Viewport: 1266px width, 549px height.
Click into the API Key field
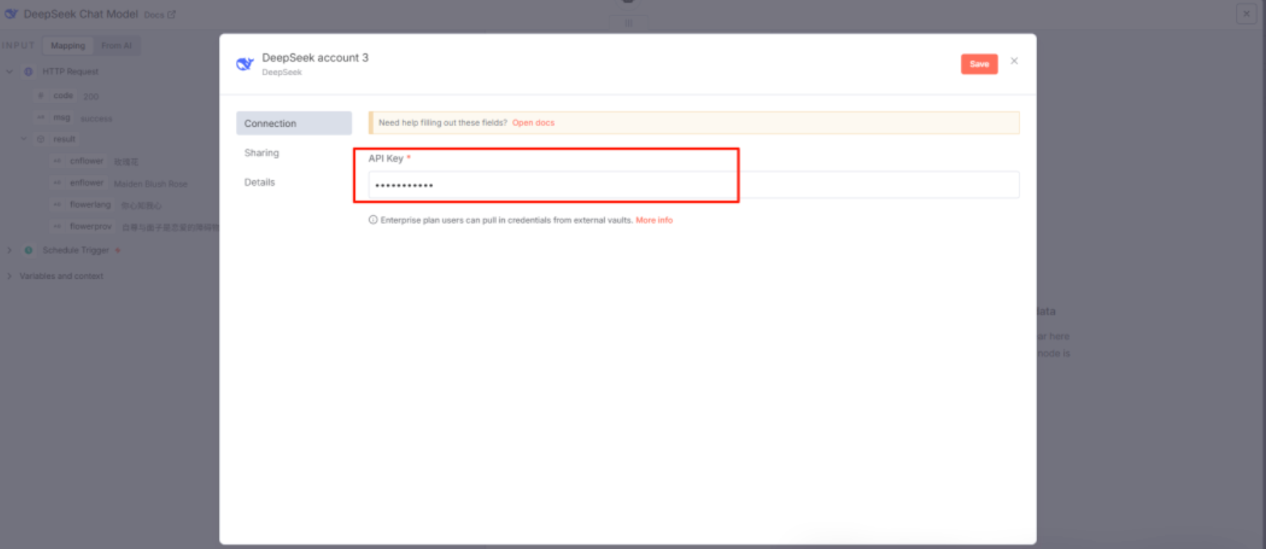693,185
